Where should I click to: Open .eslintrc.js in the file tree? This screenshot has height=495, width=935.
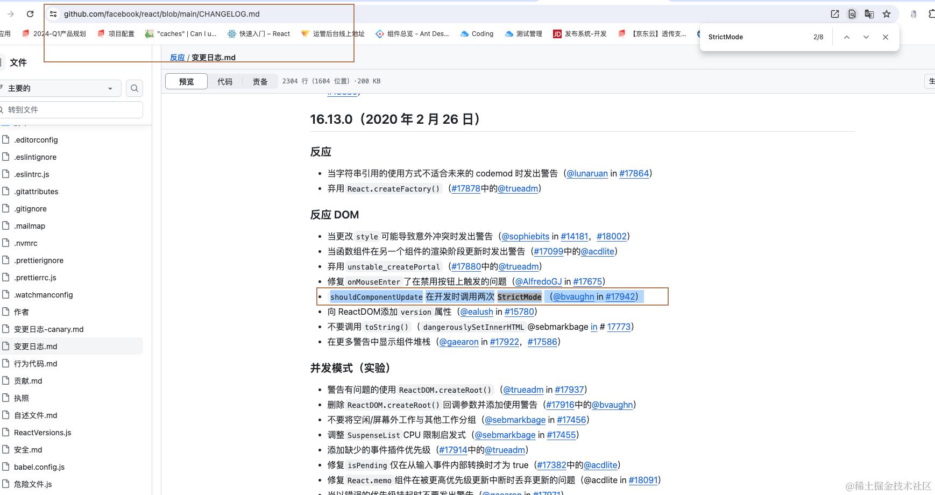(32, 174)
